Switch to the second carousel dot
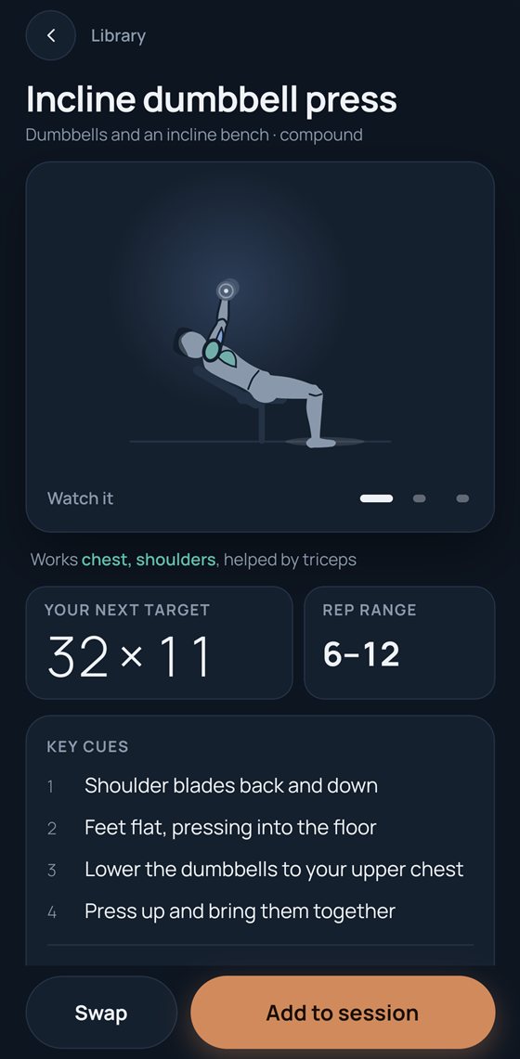This screenshot has width=520, height=1059. (420, 498)
